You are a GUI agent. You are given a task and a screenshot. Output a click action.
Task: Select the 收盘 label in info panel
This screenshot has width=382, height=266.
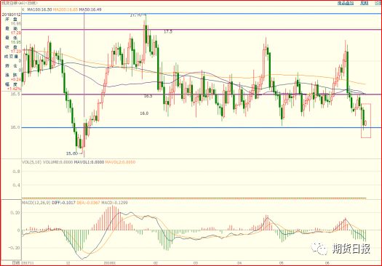pos(11,47)
